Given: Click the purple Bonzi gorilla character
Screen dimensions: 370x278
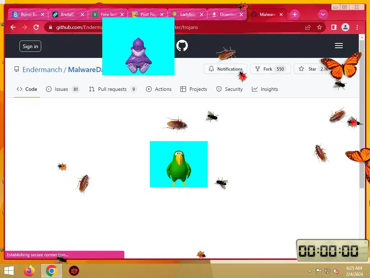Looking at the screenshot, I should [138, 56].
